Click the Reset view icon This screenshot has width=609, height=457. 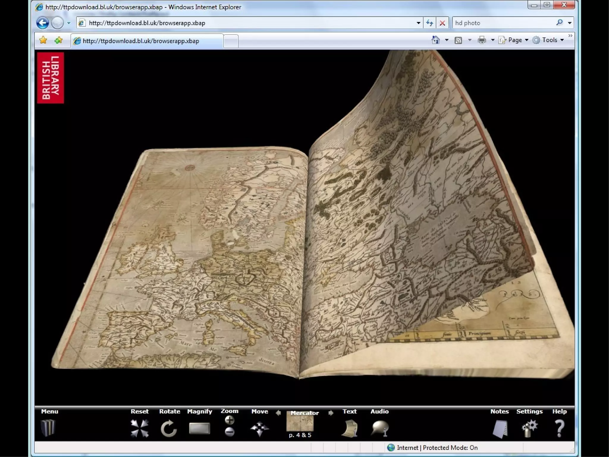[139, 428]
